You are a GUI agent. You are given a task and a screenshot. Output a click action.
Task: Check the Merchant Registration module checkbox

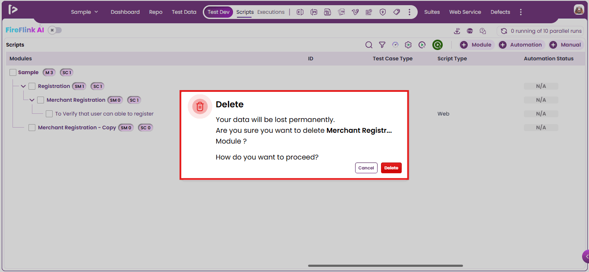pos(41,100)
